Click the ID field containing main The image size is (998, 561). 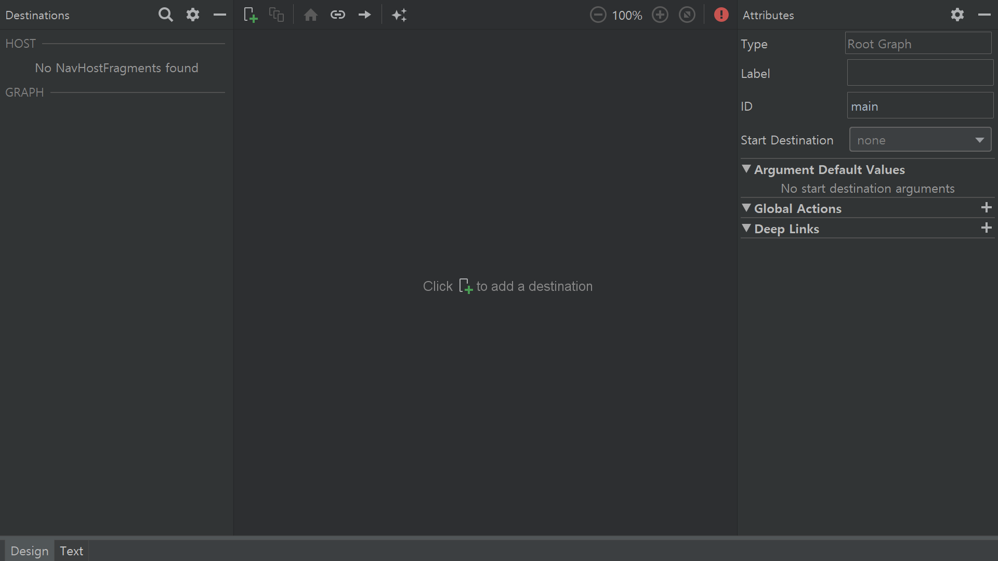(920, 105)
